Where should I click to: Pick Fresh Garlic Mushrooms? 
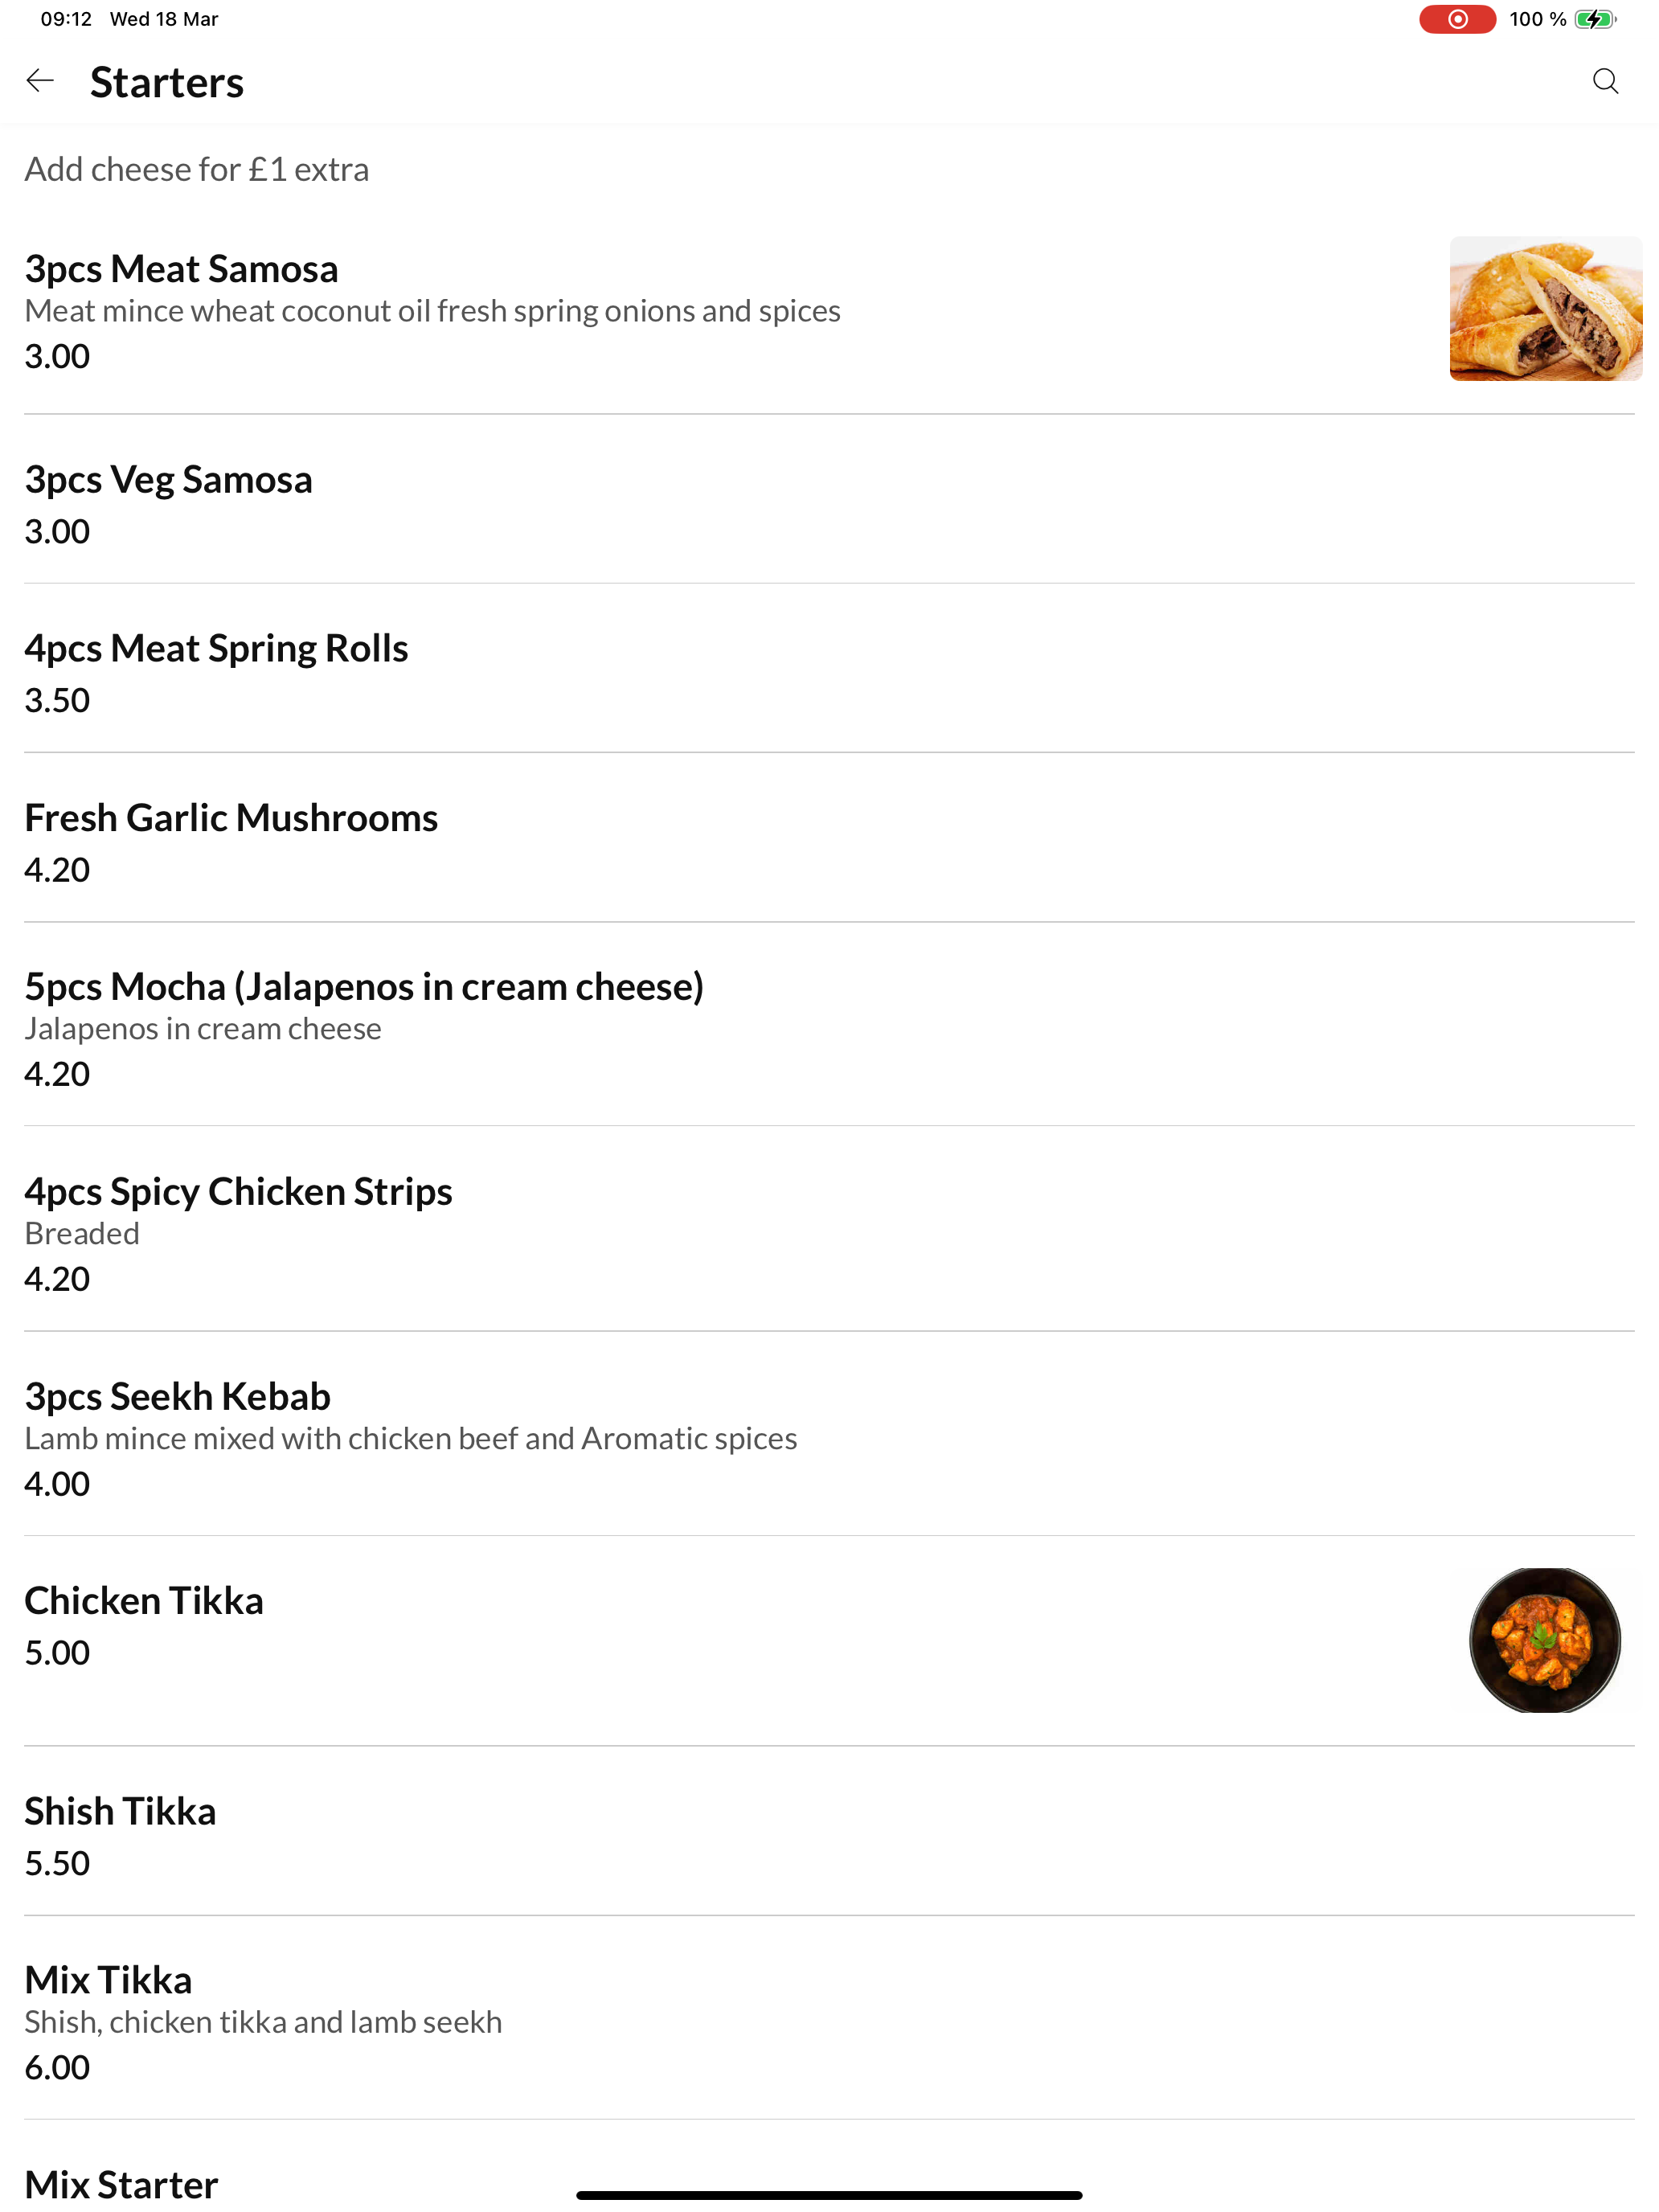pyautogui.click(x=829, y=838)
